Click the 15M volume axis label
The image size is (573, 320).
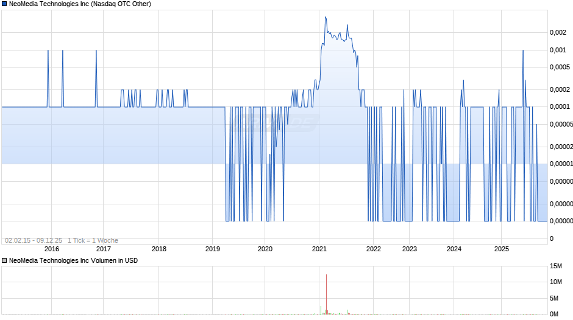pos(556,266)
